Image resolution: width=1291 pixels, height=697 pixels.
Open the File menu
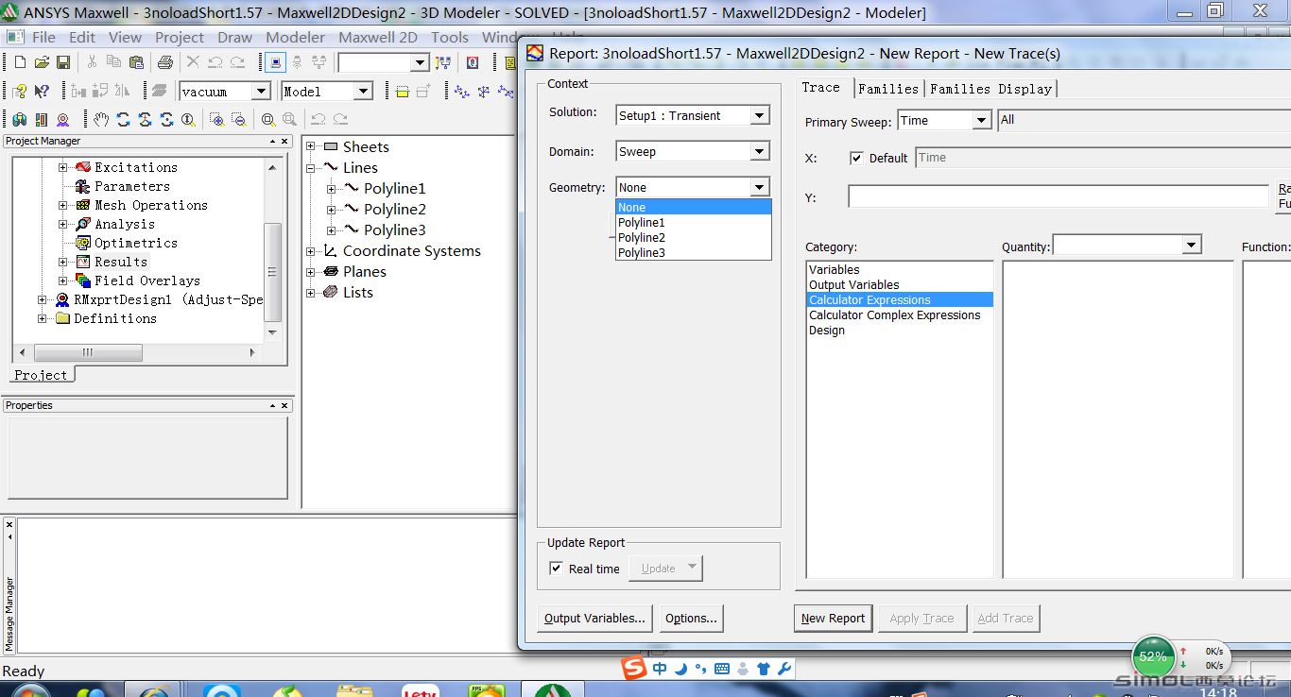43,37
